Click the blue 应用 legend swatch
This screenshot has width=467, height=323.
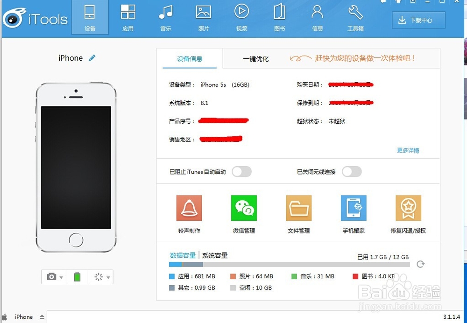coord(171,276)
